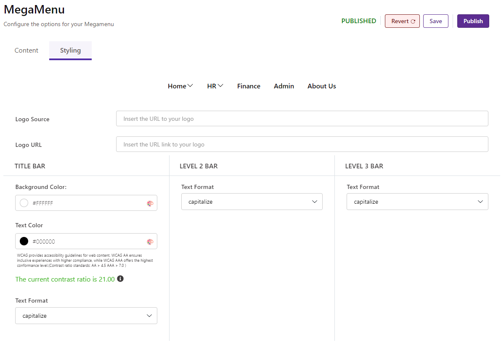Open the About Us menu item

[x=321, y=86]
